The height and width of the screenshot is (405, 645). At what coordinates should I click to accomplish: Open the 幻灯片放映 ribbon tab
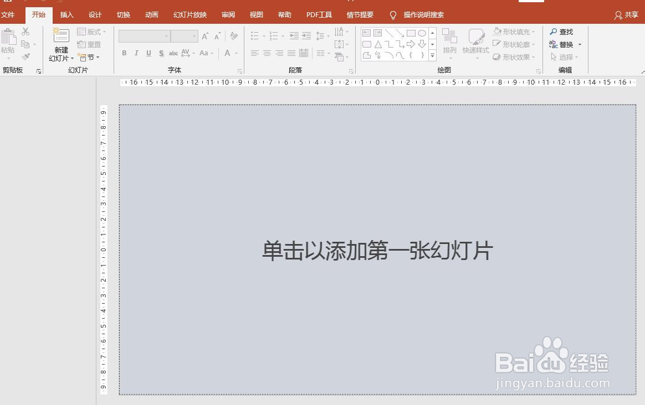[190, 14]
